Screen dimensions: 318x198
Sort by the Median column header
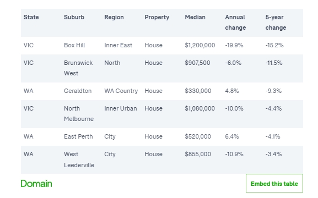coord(195,17)
